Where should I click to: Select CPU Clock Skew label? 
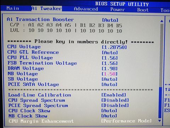tap(29, 111)
